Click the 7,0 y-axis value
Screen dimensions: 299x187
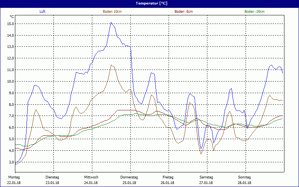point(11,116)
